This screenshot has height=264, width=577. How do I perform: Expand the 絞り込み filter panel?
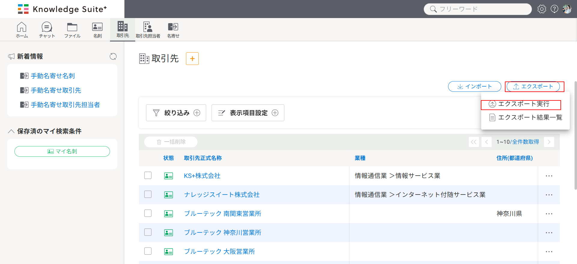[x=176, y=113]
